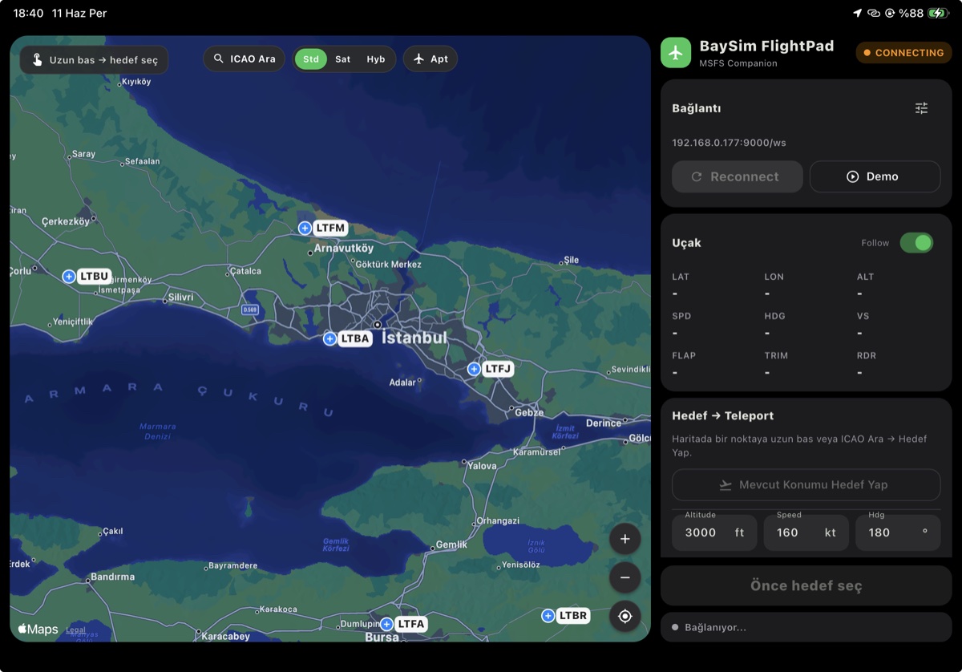962x672 pixels.
Task: Select the LTBR airport marker
Action: (566, 616)
